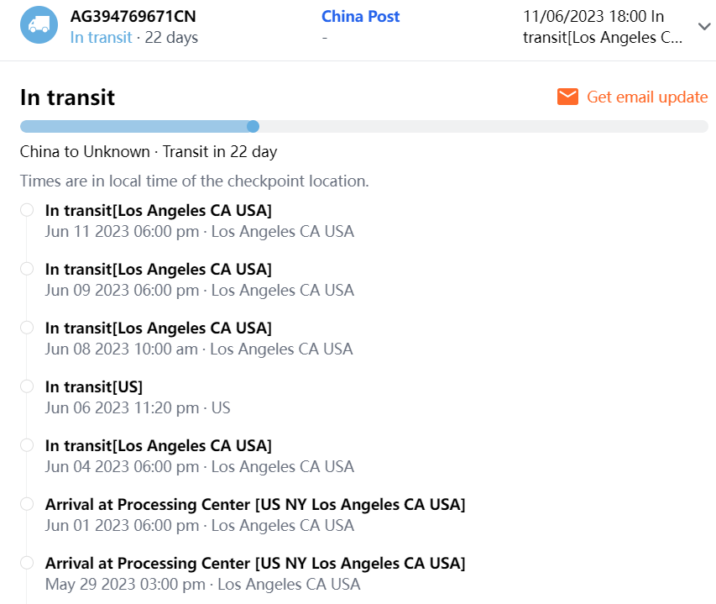The image size is (716, 604).
Task: Click Jun 01 2023 arrival checkpoint marker
Action: [x=27, y=504]
